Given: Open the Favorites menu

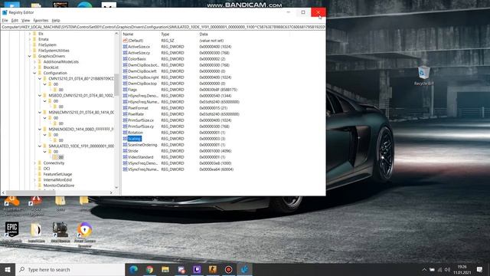Looking at the screenshot, I should 41,21.
